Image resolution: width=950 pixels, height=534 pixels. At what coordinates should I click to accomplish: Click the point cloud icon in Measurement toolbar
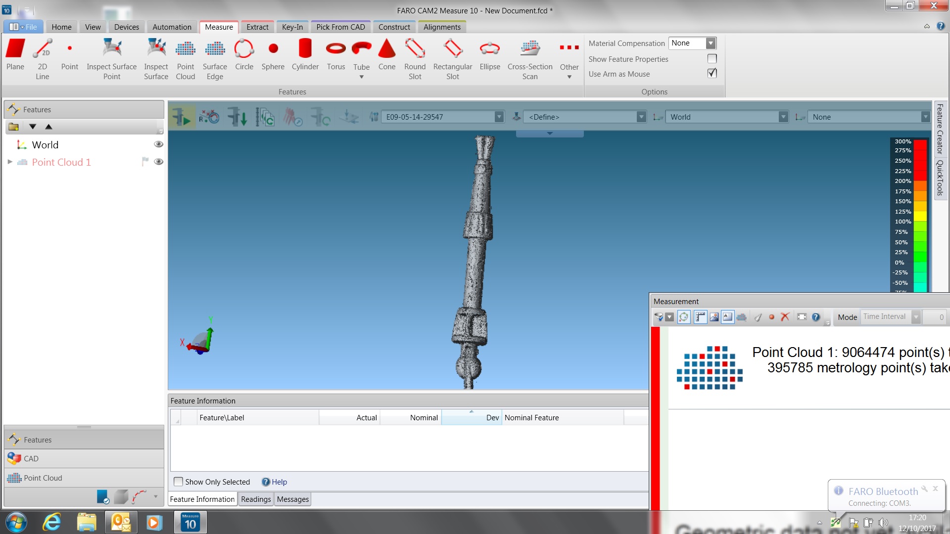tap(741, 317)
